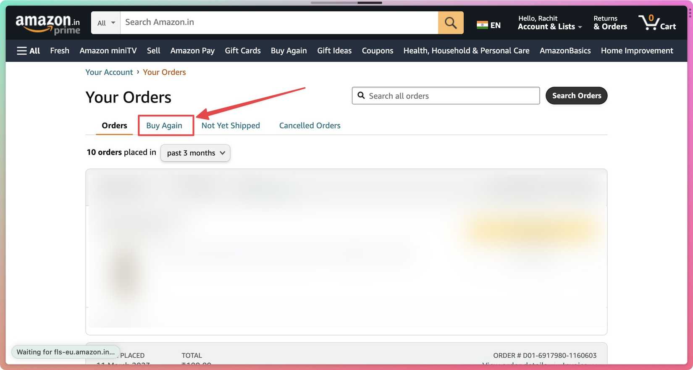Click the Amazon.in Prime logo
The image size is (693, 370).
pyautogui.click(x=47, y=24)
